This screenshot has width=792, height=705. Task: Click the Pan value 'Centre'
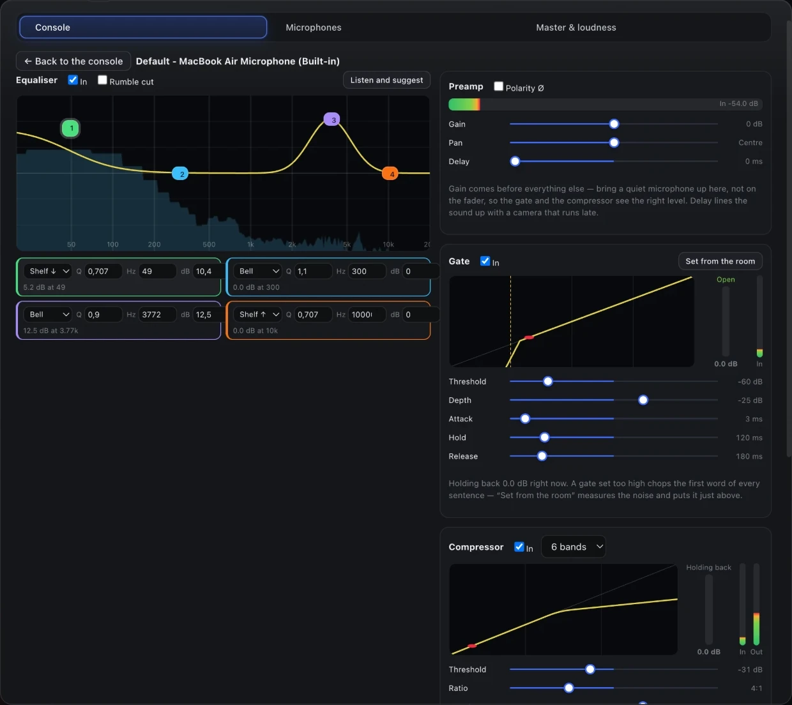[750, 143]
